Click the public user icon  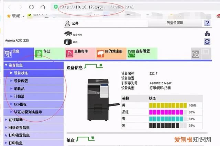point(67,24)
